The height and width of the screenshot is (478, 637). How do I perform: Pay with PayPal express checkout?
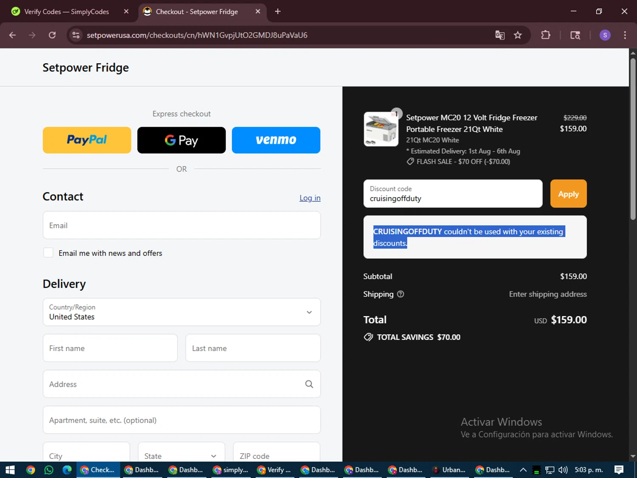(87, 140)
